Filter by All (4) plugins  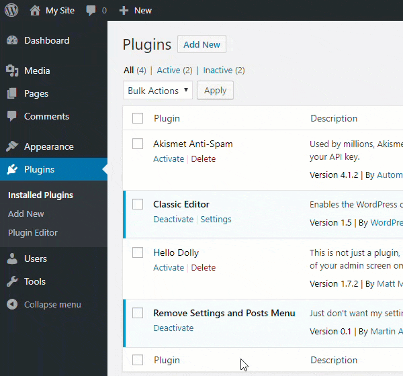pos(135,70)
